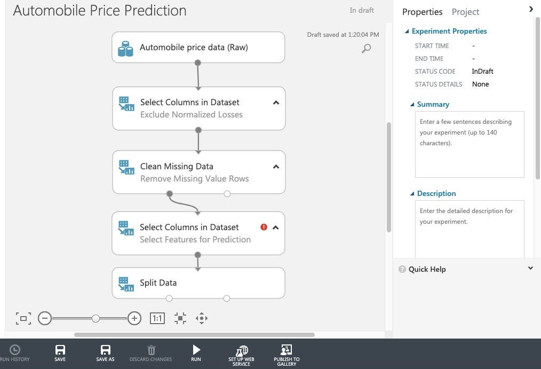Reset zoom to 1:1 actual size

point(157,318)
